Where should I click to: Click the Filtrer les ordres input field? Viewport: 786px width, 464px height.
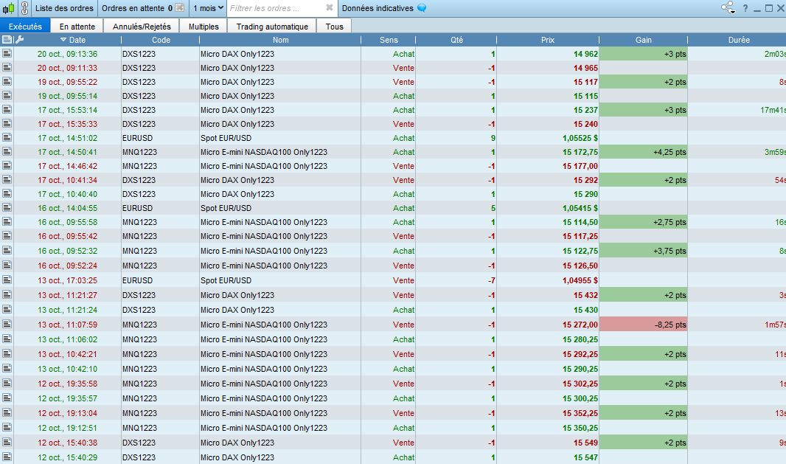tap(274, 8)
